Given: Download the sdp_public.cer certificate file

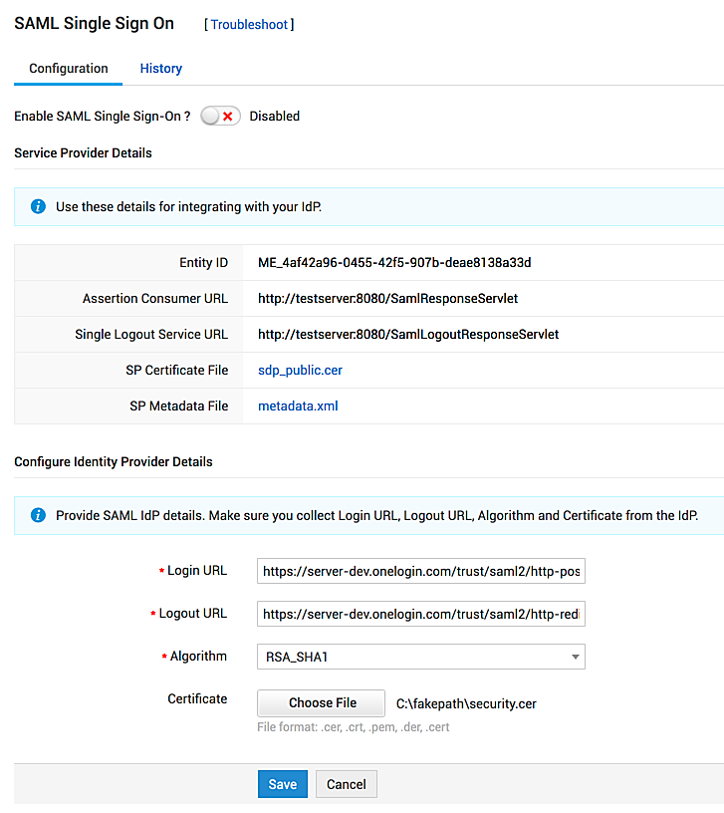Looking at the screenshot, I should tap(300, 371).
